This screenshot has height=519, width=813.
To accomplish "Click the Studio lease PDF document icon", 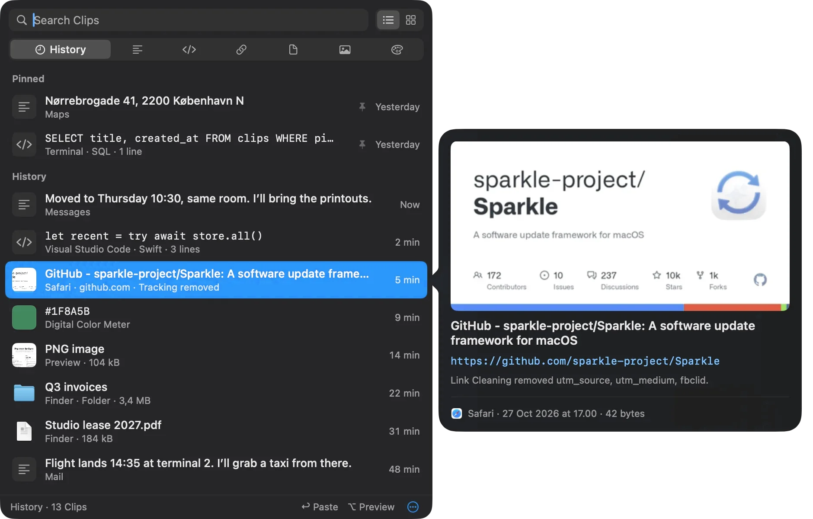I will pos(24,431).
